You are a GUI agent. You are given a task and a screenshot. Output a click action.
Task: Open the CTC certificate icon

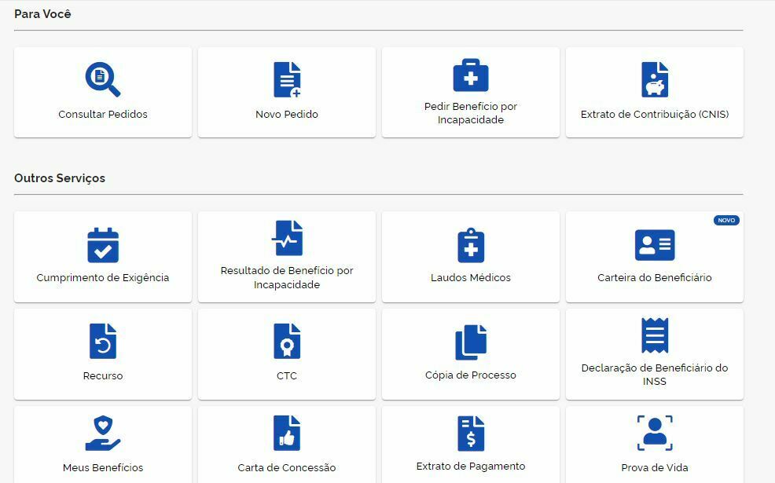pyautogui.click(x=287, y=342)
